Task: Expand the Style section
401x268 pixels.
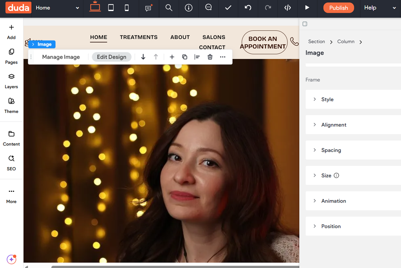Action: pos(327,99)
